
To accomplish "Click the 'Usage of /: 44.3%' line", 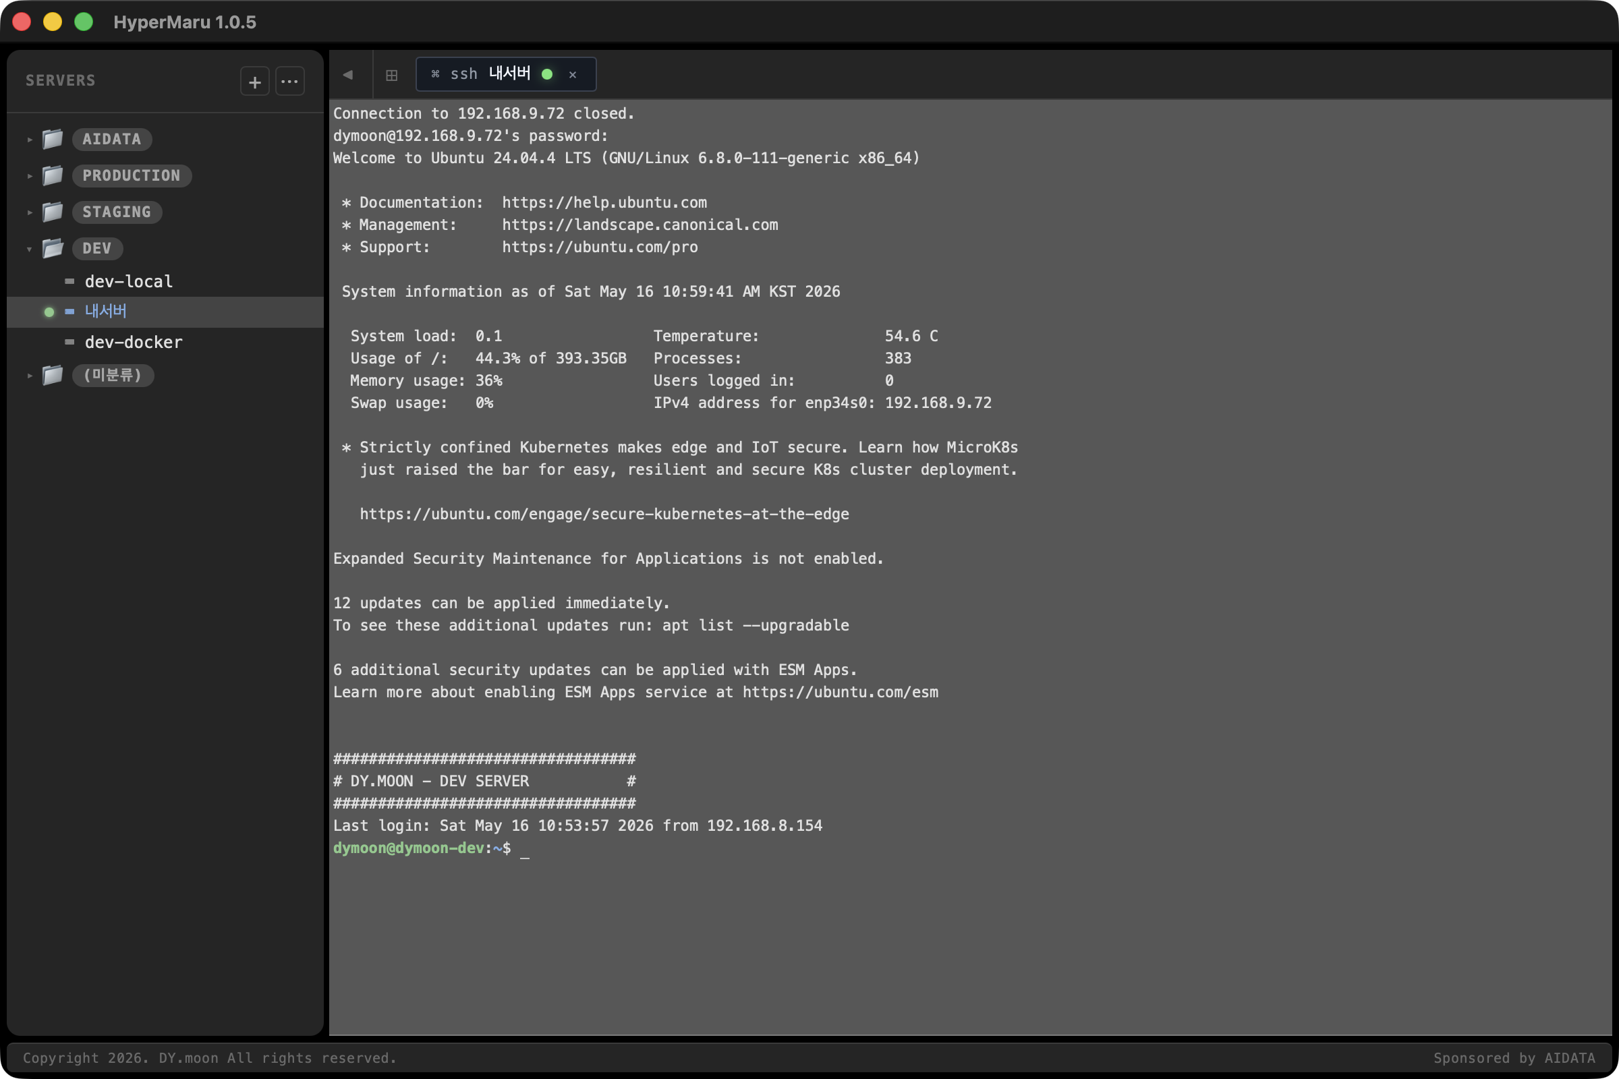I will tap(488, 359).
